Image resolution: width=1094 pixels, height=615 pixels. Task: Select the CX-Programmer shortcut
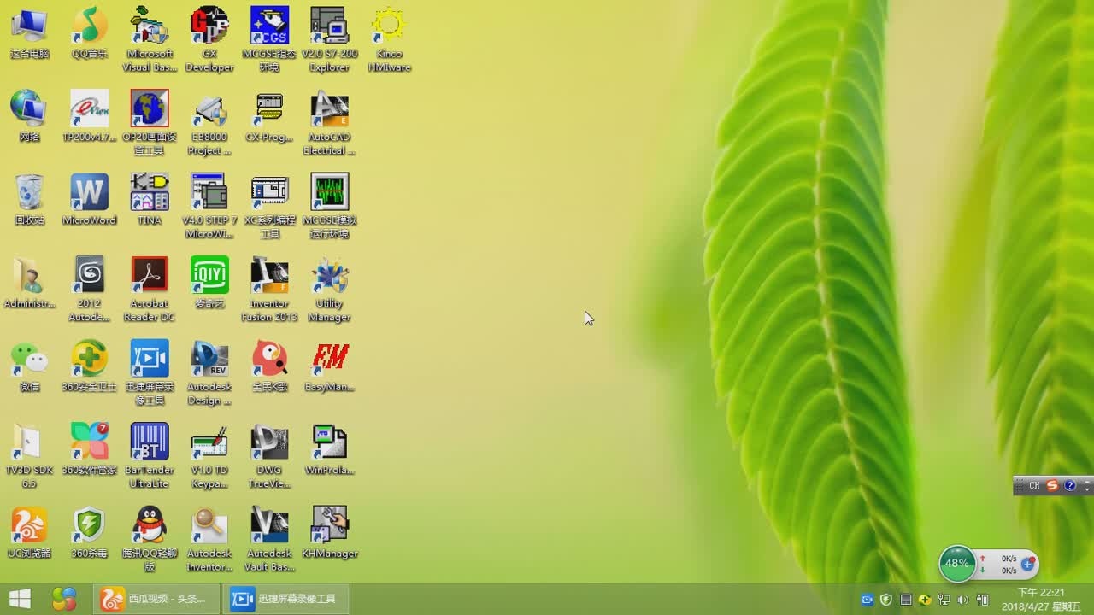(269, 117)
